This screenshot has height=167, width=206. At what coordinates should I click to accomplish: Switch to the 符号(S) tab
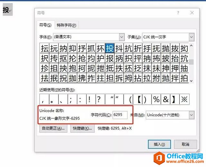(x=45, y=25)
